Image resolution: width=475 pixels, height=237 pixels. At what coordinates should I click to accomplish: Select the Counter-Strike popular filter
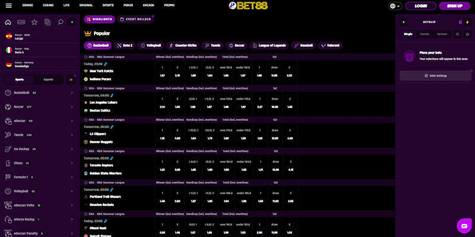tap(183, 46)
